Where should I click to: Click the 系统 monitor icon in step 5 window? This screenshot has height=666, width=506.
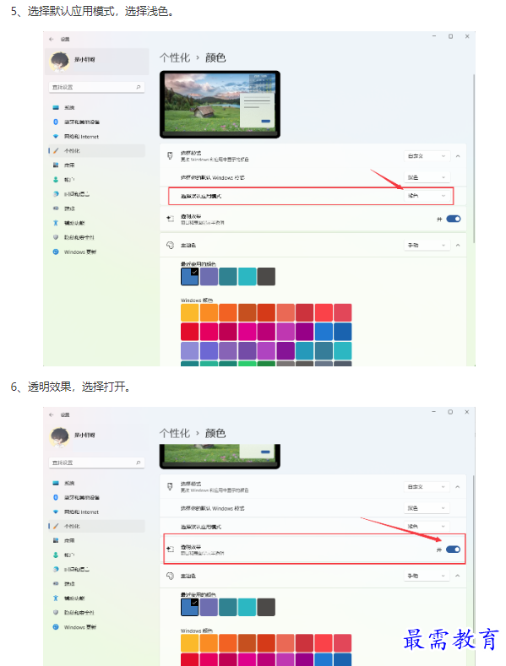coord(56,107)
